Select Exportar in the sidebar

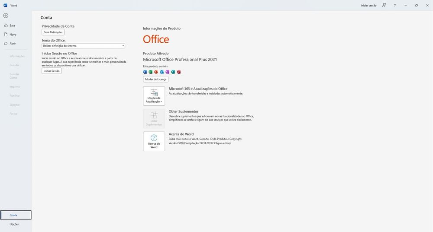(x=16, y=105)
